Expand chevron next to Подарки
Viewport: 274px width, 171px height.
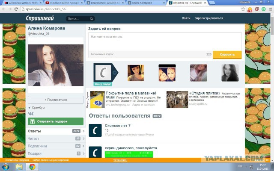pyautogui.click(x=83, y=153)
